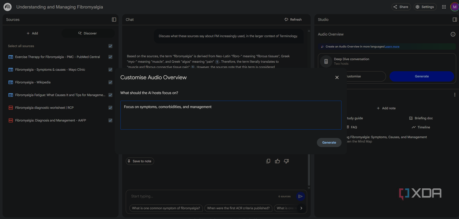
Task: Click the chat scrollbar
Action: pyautogui.click(x=309, y=170)
